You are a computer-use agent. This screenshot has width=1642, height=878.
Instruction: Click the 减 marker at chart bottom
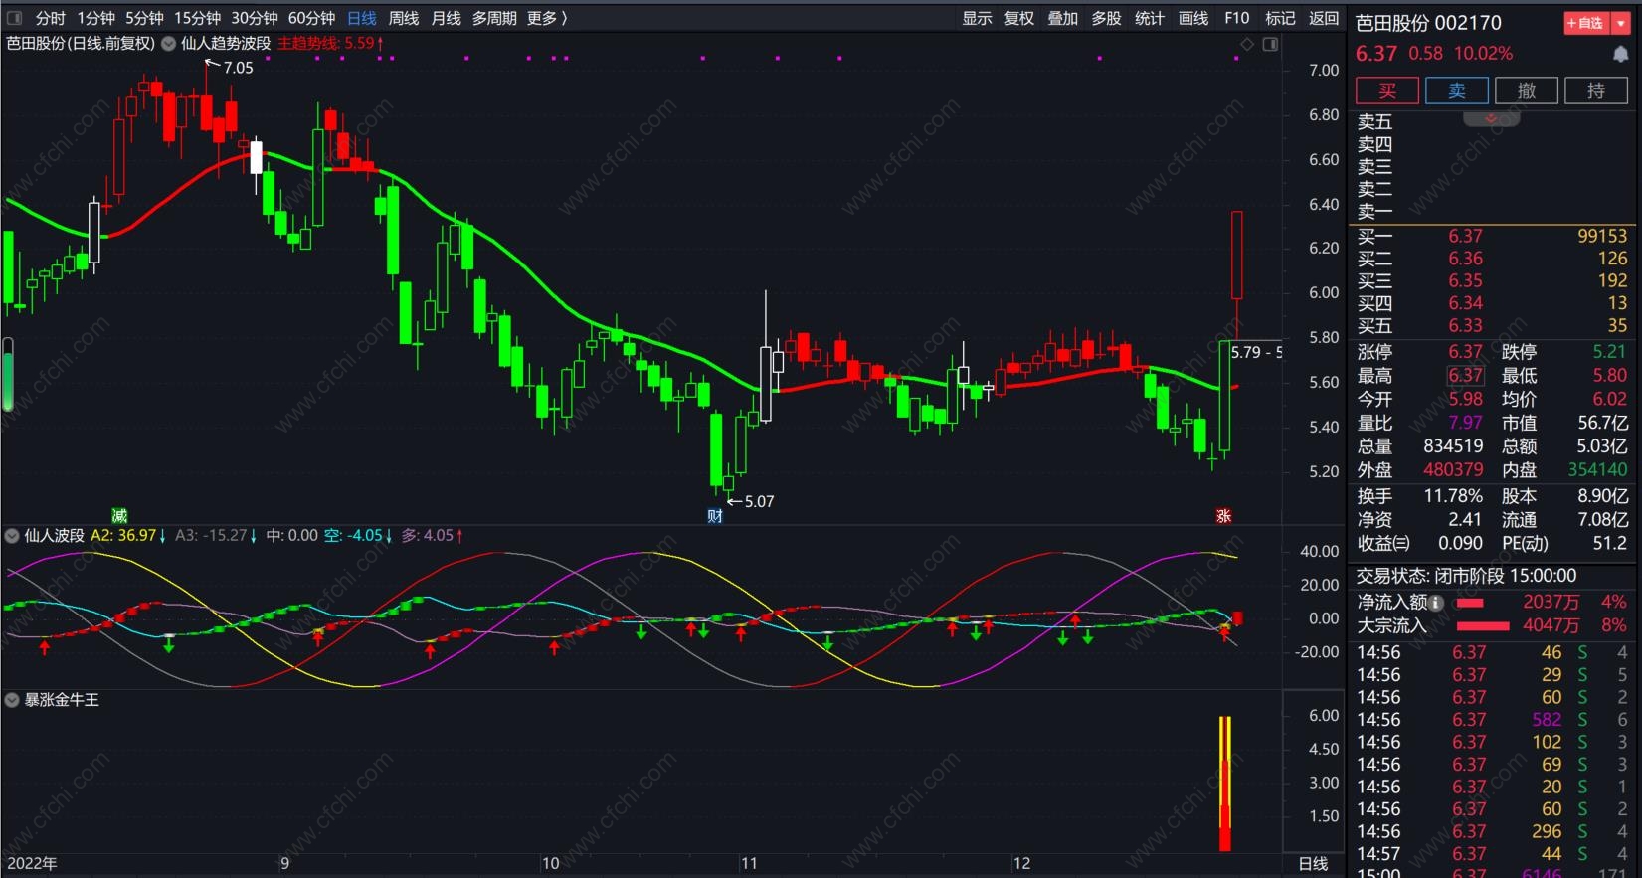(x=119, y=515)
